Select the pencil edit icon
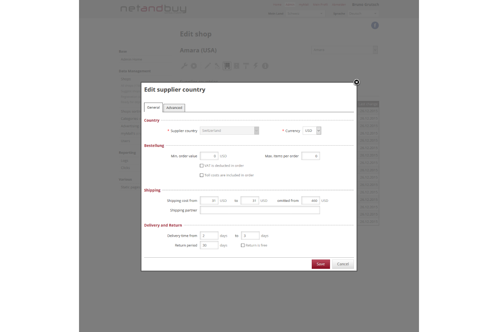The width and height of the screenshot is (498, 332). click(x=207, y=66)
